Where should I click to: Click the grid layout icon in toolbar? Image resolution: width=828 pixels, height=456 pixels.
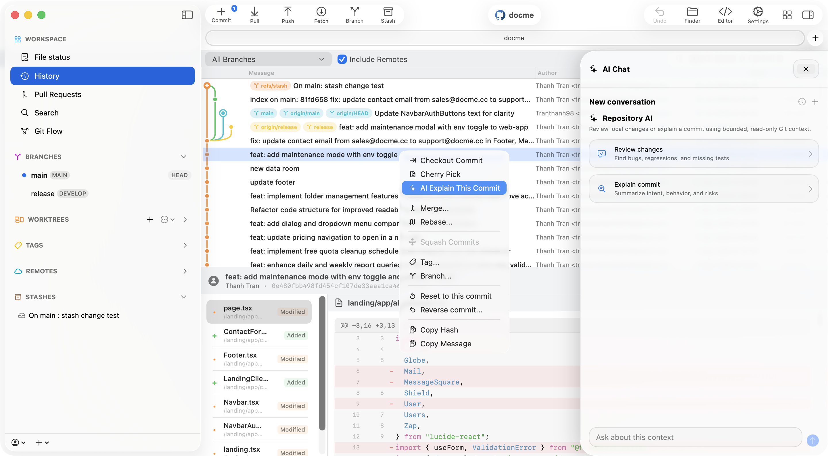[x=787, y=15]
